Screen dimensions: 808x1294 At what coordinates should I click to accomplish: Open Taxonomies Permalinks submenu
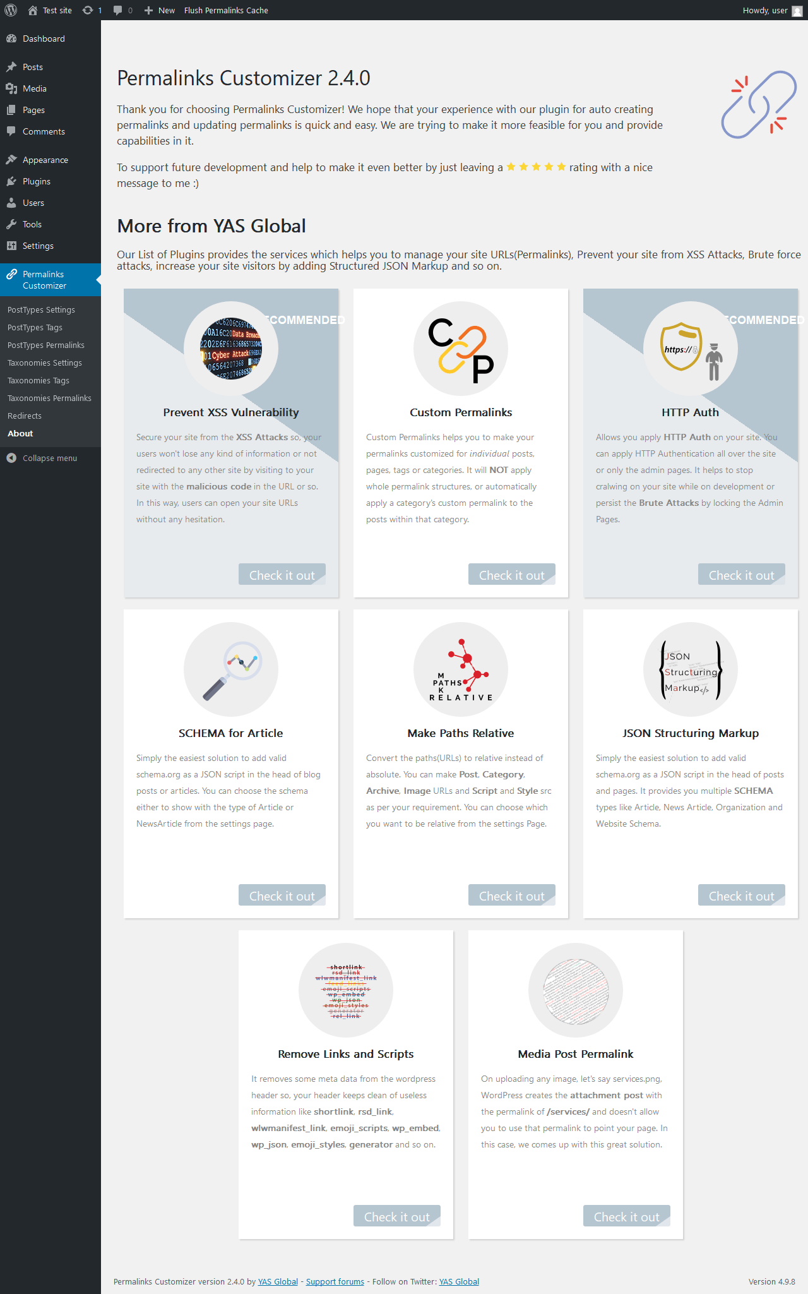coord(49,398)
